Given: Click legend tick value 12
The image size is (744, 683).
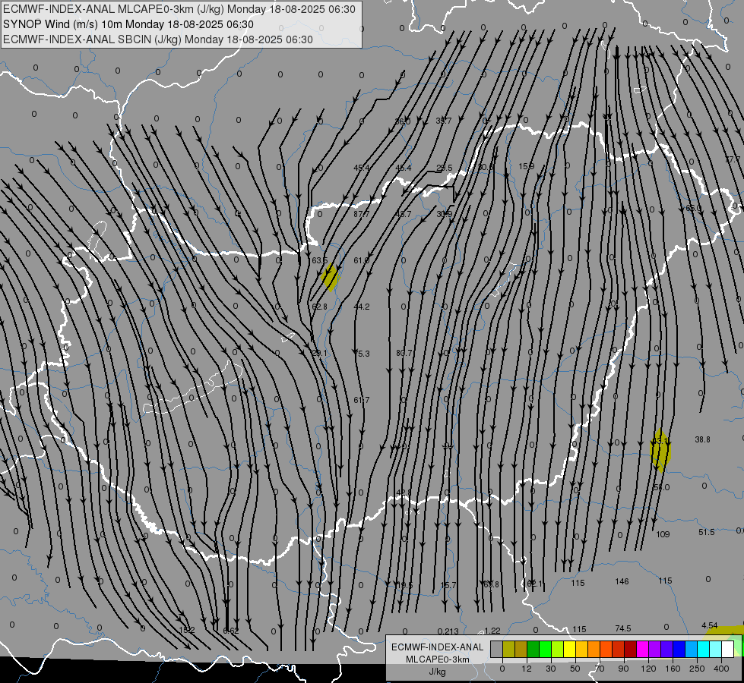Looking at the screenshot, I should [526, 669].
